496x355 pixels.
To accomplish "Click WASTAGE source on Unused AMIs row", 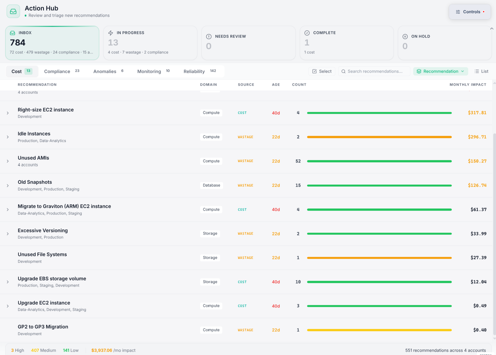I will pyautogui.click(x=245, y=161).
